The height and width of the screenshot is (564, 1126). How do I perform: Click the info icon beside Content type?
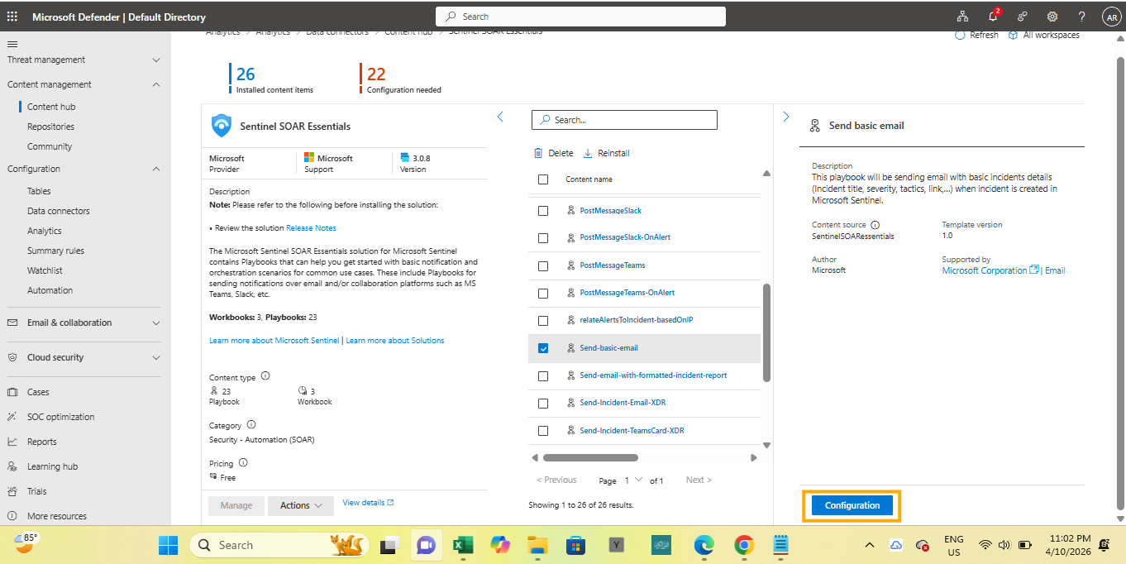[265, 375]
